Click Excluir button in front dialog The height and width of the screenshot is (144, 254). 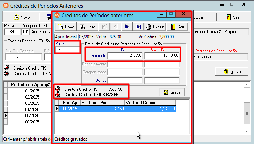click(155, 27)
